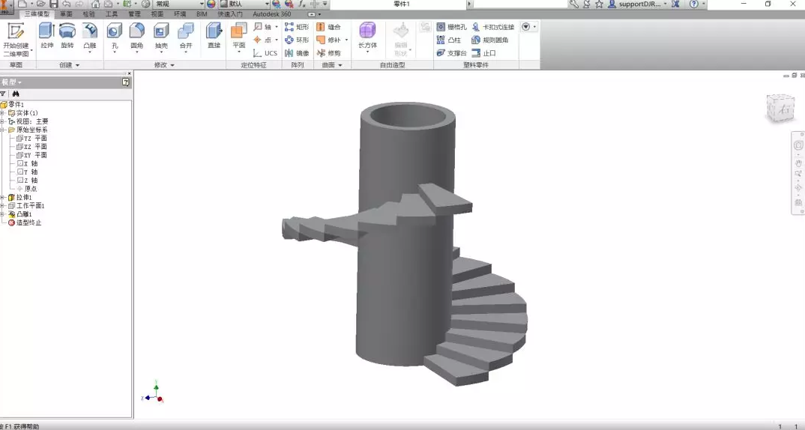Image resolution: width=805 pixels, height=430 pixels.
Task: Select 造型终止 marker in browser
Action: (x=25, y=222)
